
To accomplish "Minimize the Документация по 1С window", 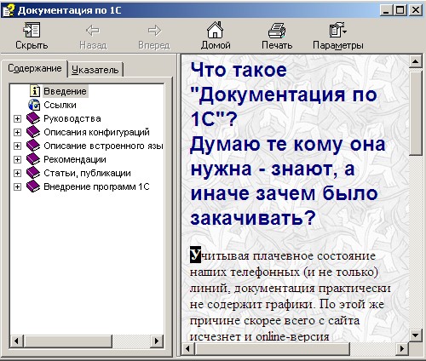I will click(386, 10).
